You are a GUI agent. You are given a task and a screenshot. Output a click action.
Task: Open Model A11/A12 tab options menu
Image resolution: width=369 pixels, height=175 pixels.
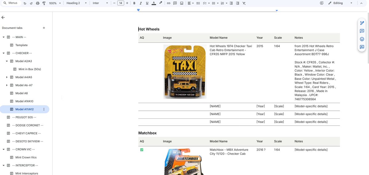[x=44, y=109]
